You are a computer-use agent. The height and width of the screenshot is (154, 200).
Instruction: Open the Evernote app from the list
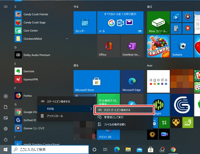(x=28, y=71)
